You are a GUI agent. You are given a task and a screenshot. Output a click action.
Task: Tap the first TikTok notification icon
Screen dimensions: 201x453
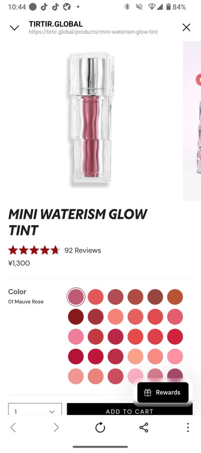click(44, 7)
